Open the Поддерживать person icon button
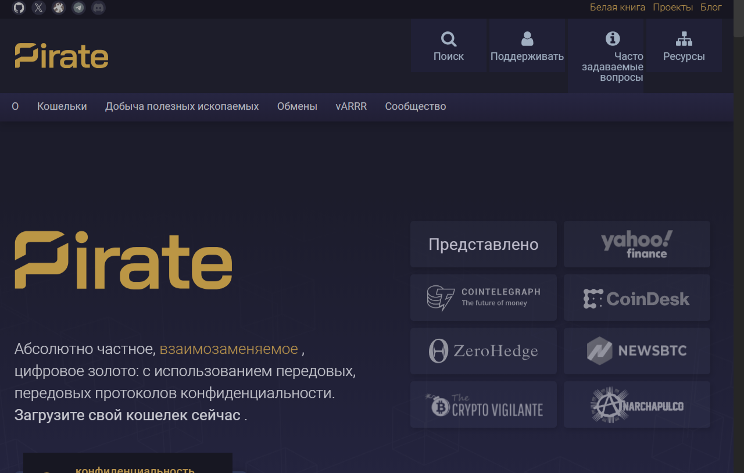 [527, 45]
